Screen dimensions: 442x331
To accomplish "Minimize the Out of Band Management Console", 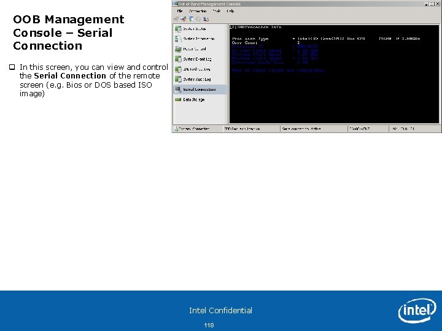I will tap(427, 4).
